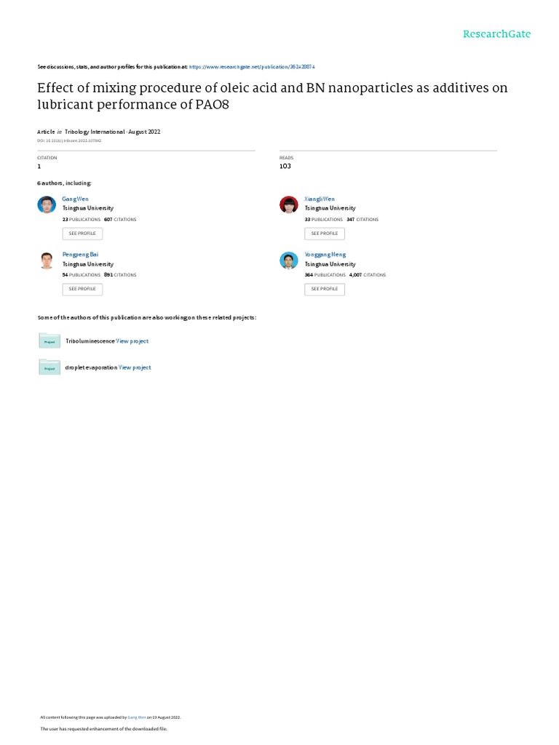Click Gang Wen's profile photo
The width and height of the screenshot is (559, 745).
click(47, 205)
